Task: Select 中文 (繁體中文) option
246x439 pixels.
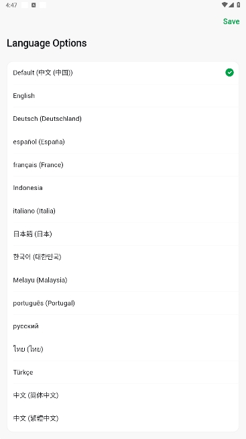Action: (x=123, y=418)
